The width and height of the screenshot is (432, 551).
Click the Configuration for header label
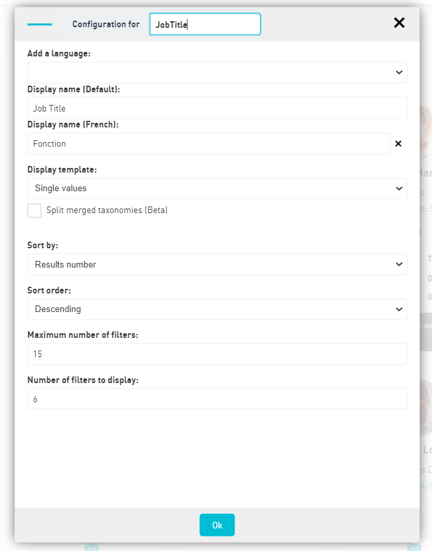click(x=106, y=25)
